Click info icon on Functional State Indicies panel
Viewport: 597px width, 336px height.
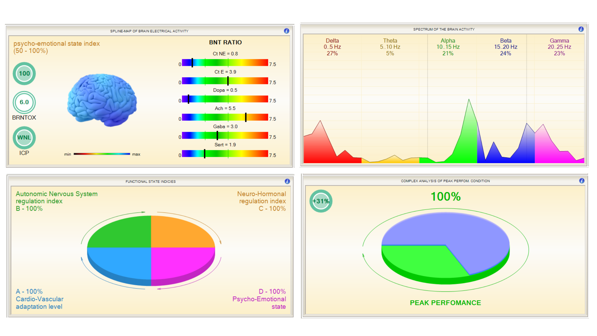287,181
